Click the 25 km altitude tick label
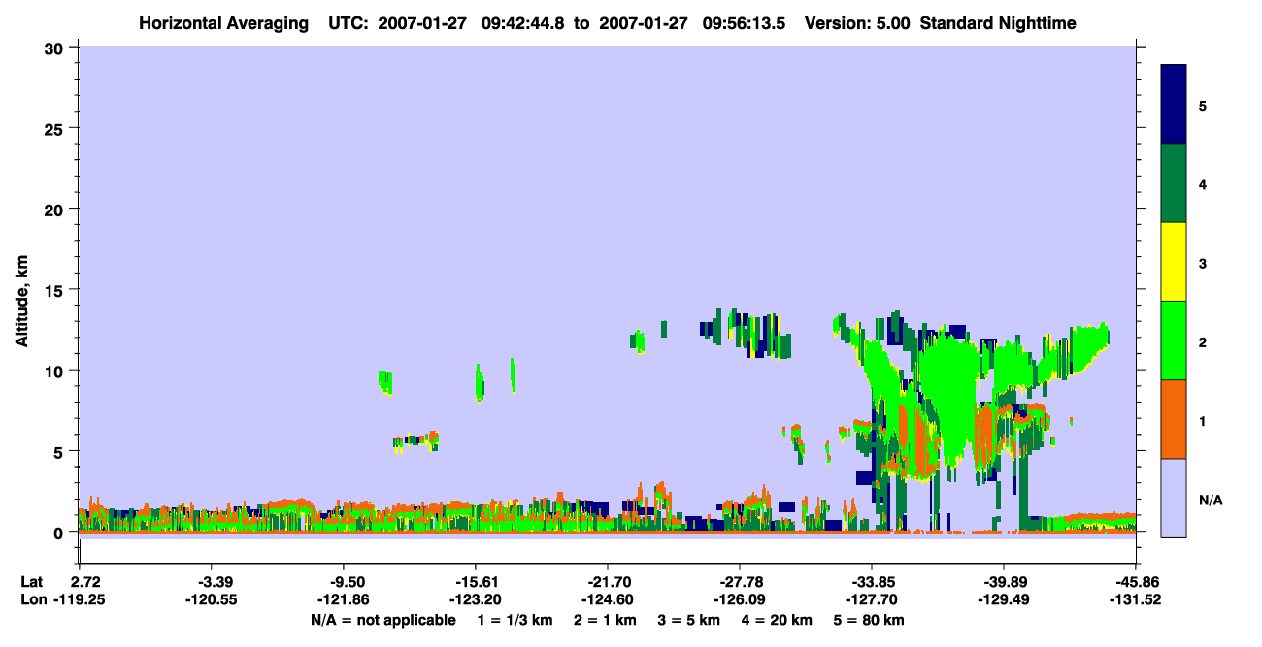Screen dimensions: 1262x647 56,128
